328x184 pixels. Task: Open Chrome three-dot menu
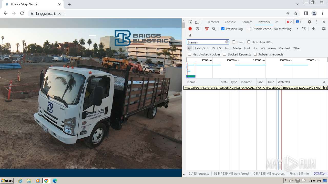pos(322,13)
